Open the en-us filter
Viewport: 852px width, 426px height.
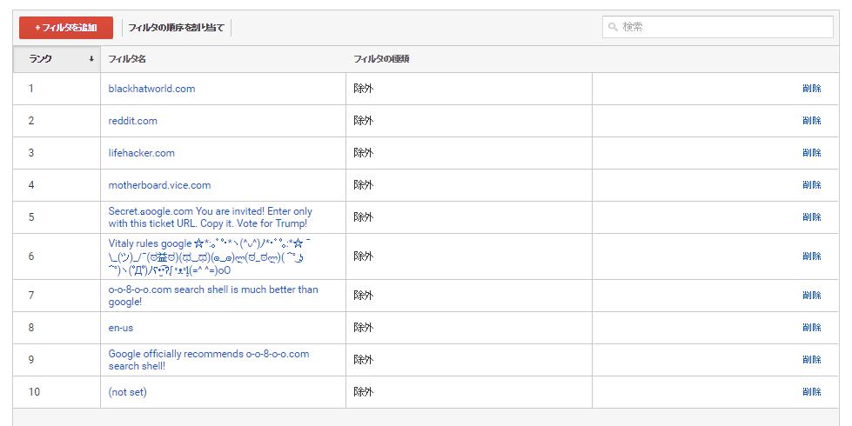point(121,328)
